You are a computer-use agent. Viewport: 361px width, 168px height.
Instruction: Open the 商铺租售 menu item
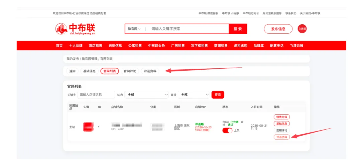click(x=221, y=46)
